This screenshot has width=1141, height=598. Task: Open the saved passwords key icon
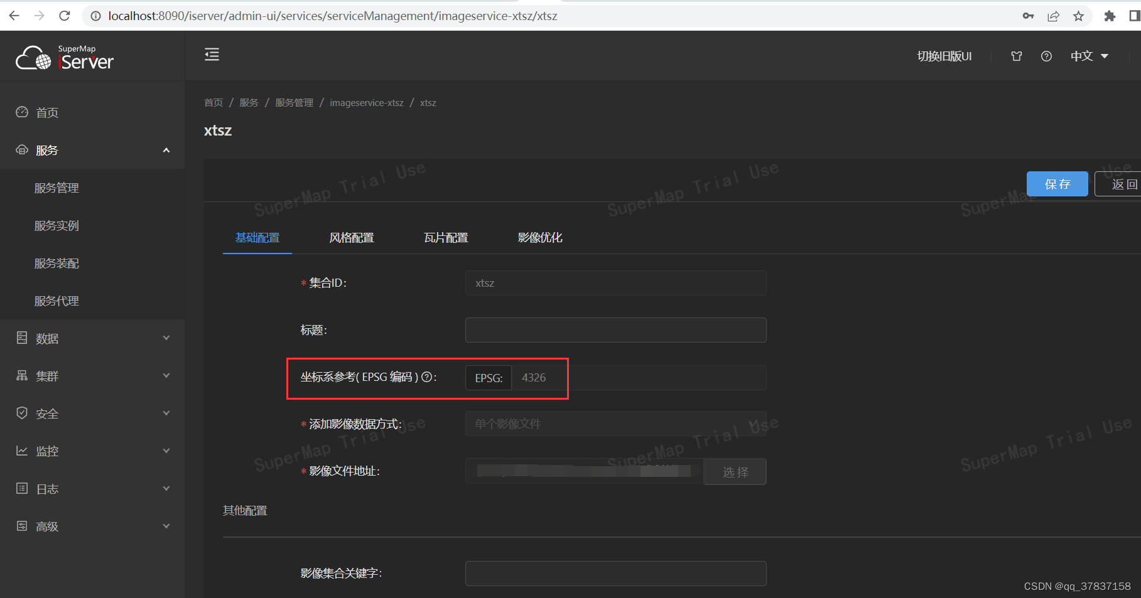1028,16
